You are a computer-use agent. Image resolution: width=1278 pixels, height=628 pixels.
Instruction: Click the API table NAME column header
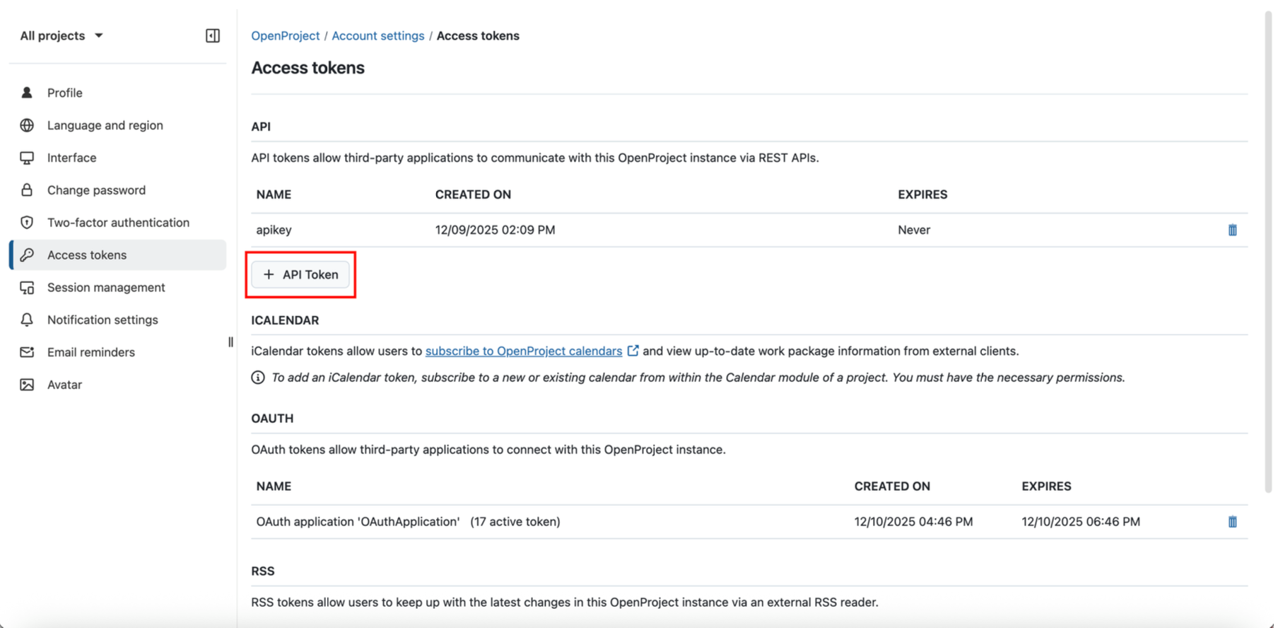pyautogui.click(x=274, y=194)
